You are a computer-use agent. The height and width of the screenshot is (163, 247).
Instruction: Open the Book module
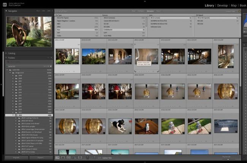pyautogui.click(x=243, y=6)
